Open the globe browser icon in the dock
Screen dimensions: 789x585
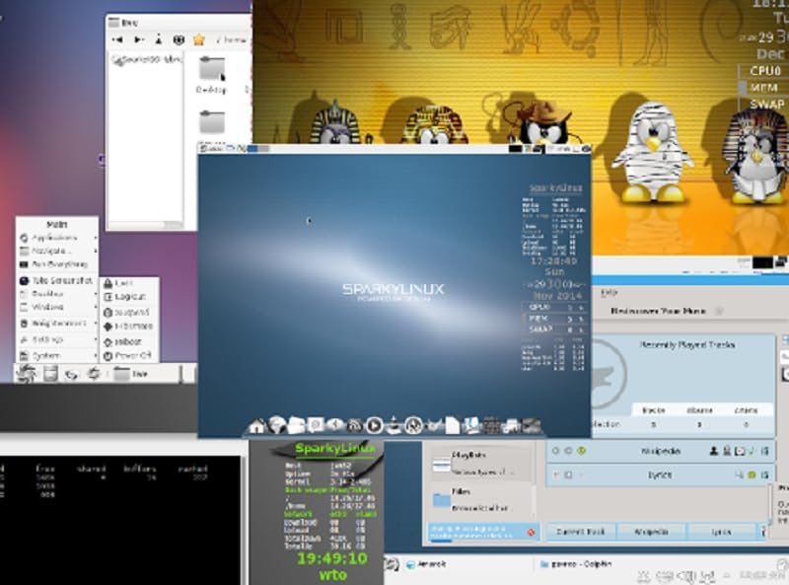tap(276, 425)
